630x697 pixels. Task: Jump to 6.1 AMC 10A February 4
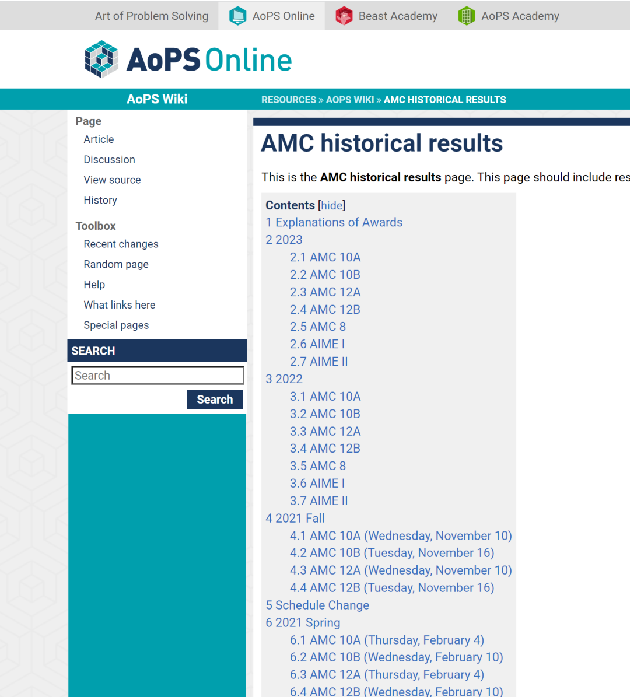[387, 640]
